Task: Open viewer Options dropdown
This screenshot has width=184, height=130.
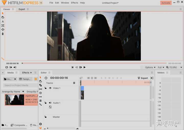Action: coord(150,68)
